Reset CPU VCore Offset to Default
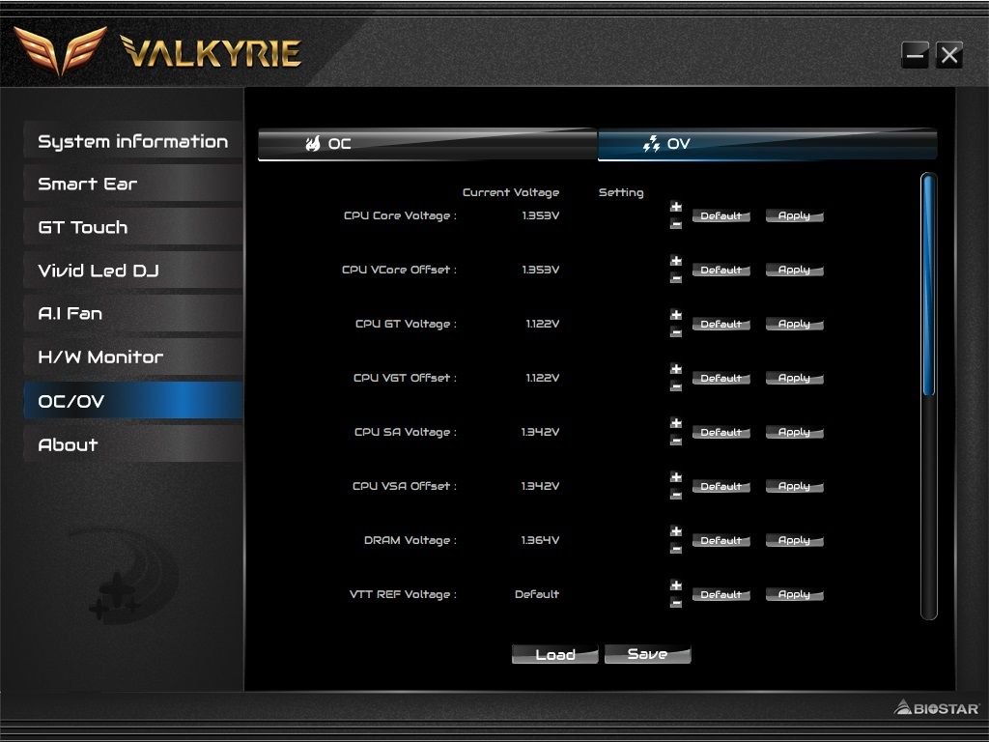The image size is (989, 742). point(721,271)
